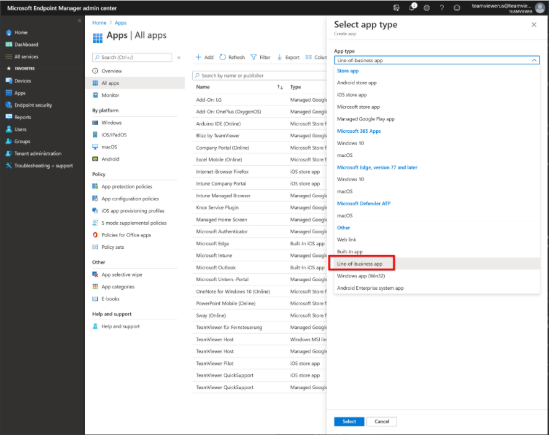Open E-books icon
The width and height of the screenshot is (549, 435).
tap(95, 298)
